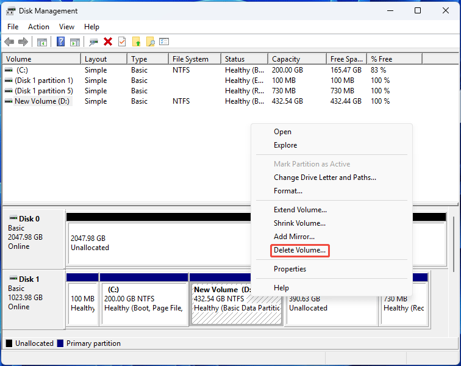Click drive icon beside New Volume (D:)
Viewport: 461px width, 366px height.
point(9,101)
